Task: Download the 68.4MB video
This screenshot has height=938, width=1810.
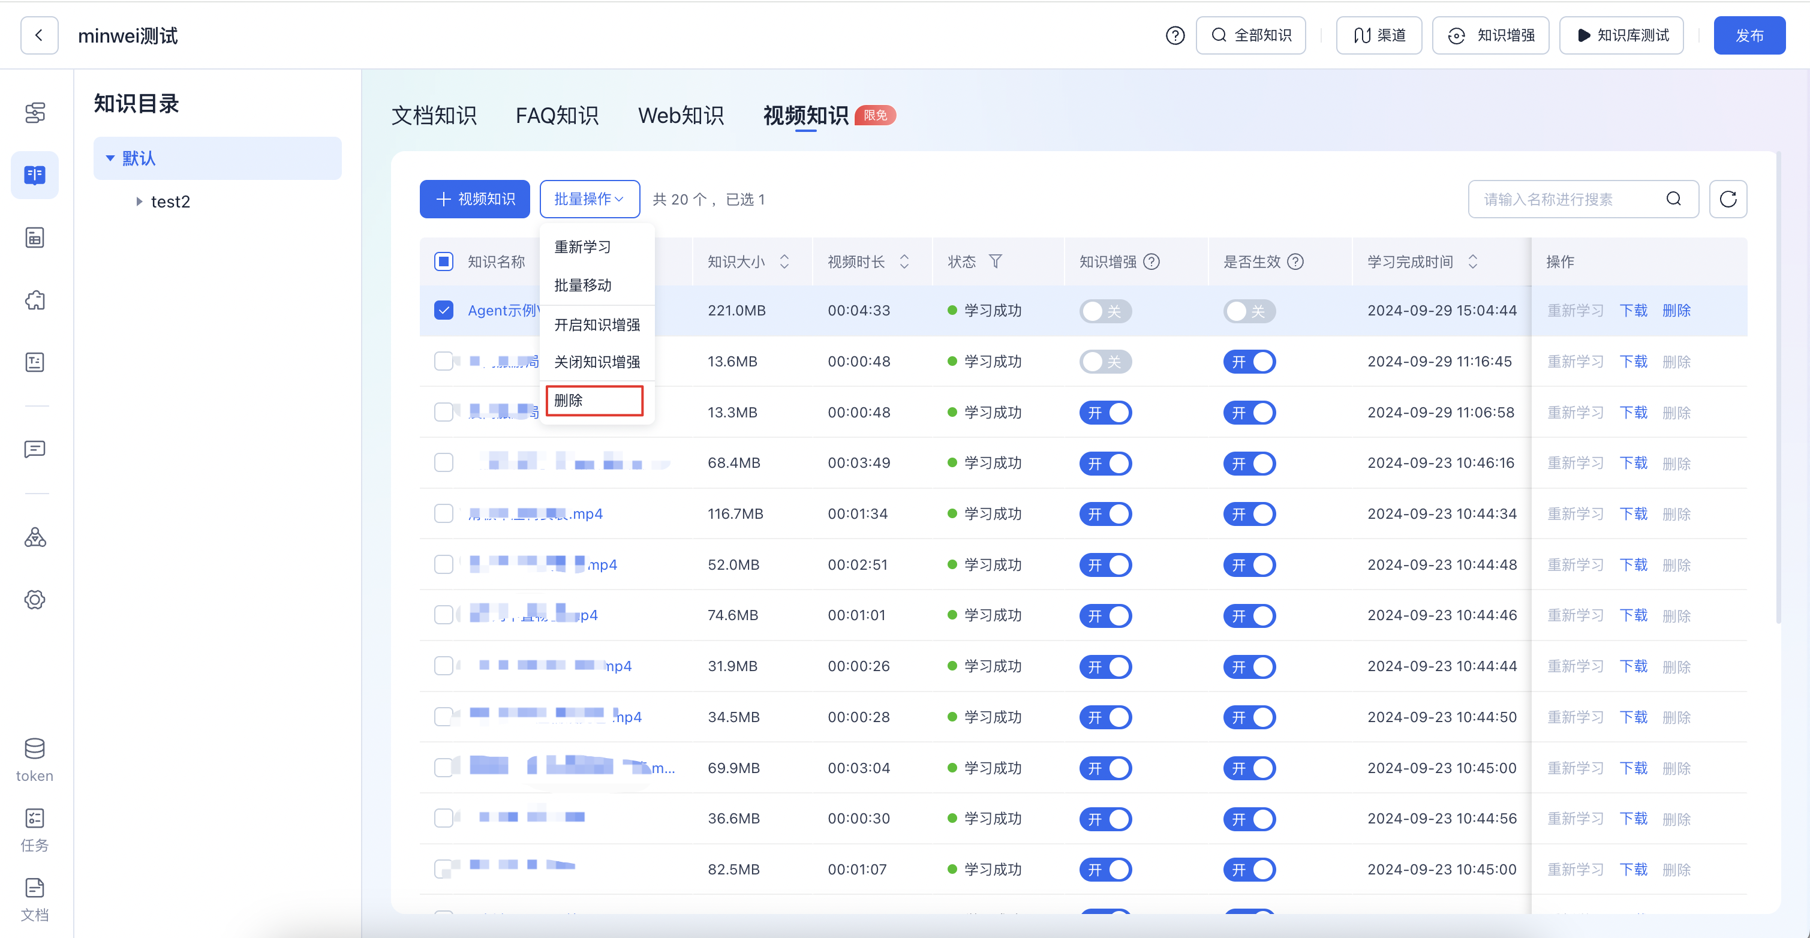Action: pos(1633,463)
